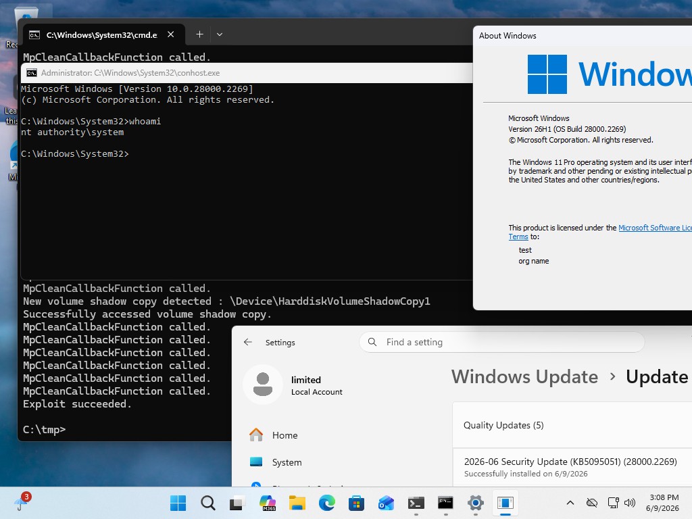Switch to Windows Terminal taskbar icon
The height and width of the screenshot is (519, 692).
416,503
